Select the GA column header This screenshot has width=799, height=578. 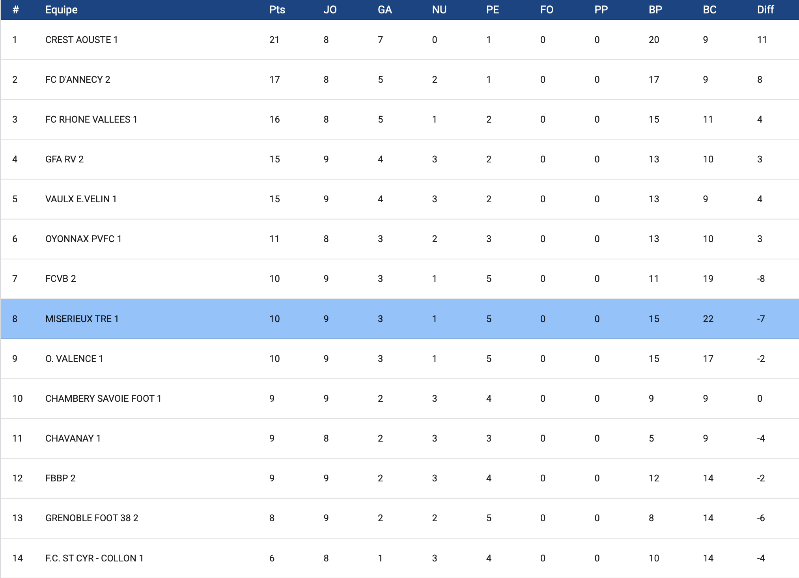pyautogui.click(x=385, y=10)
